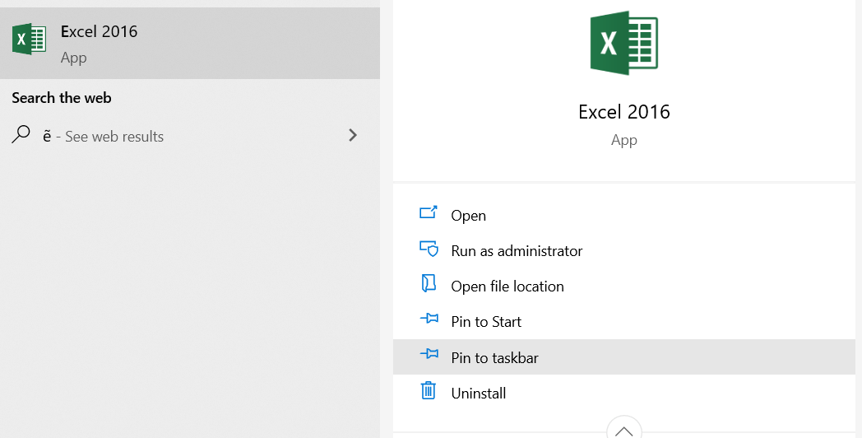This screenshot has width=862, height=438.
Task: Click the Uninstall trash can icon
Action: [x=428, y=390]
